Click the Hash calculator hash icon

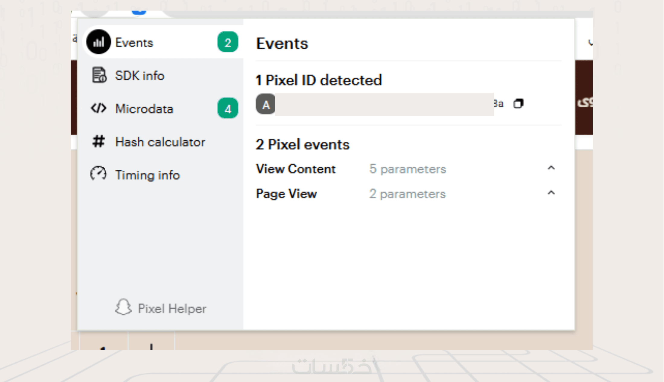tap(98, 141)
